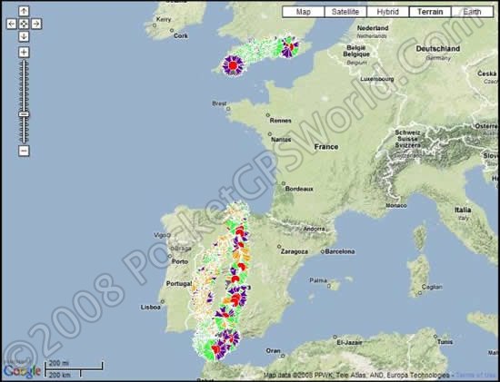The image size is (500, 382).
Task: Click the Monaco label
Action: [x=396, y=206]
